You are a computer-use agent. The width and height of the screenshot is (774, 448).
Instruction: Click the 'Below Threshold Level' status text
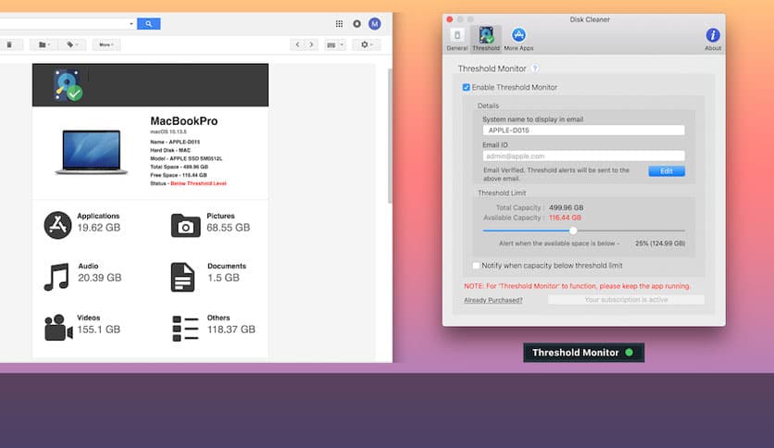point(198,183)
